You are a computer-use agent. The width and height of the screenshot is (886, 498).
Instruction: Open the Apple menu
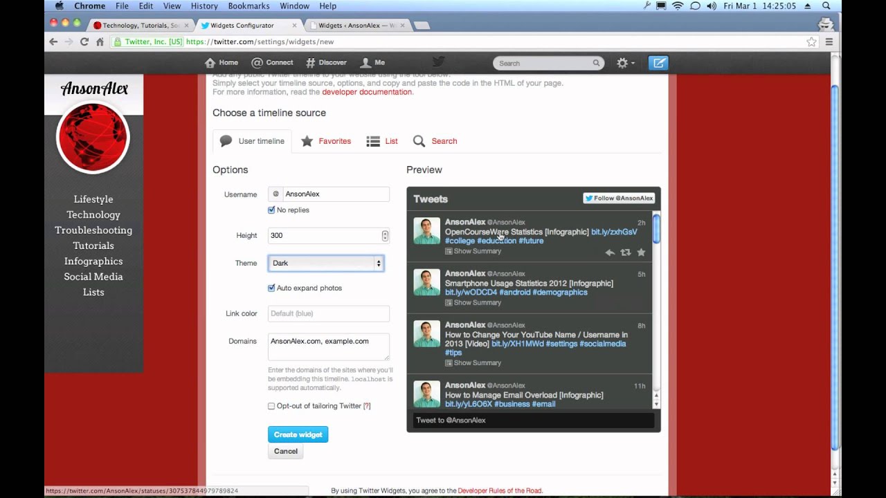point(59,6)
